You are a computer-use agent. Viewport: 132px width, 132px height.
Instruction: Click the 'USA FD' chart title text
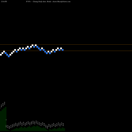pyautogui.click(x=4, y=2)
